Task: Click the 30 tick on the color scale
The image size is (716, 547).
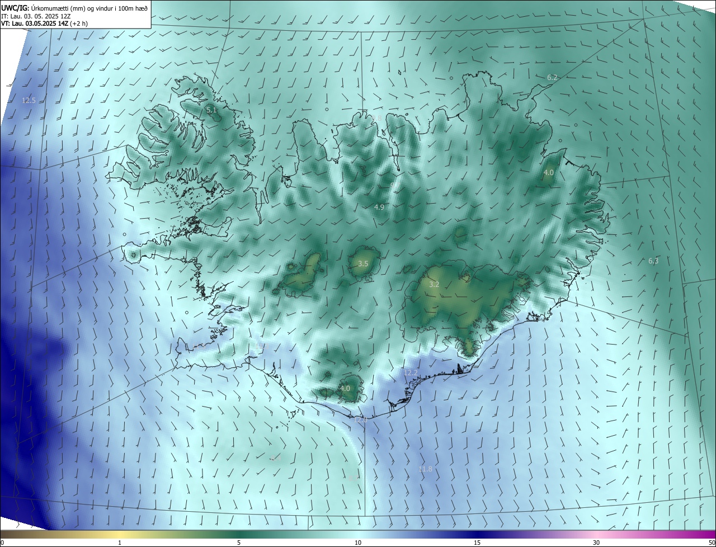Action: [x=596, y=543]
